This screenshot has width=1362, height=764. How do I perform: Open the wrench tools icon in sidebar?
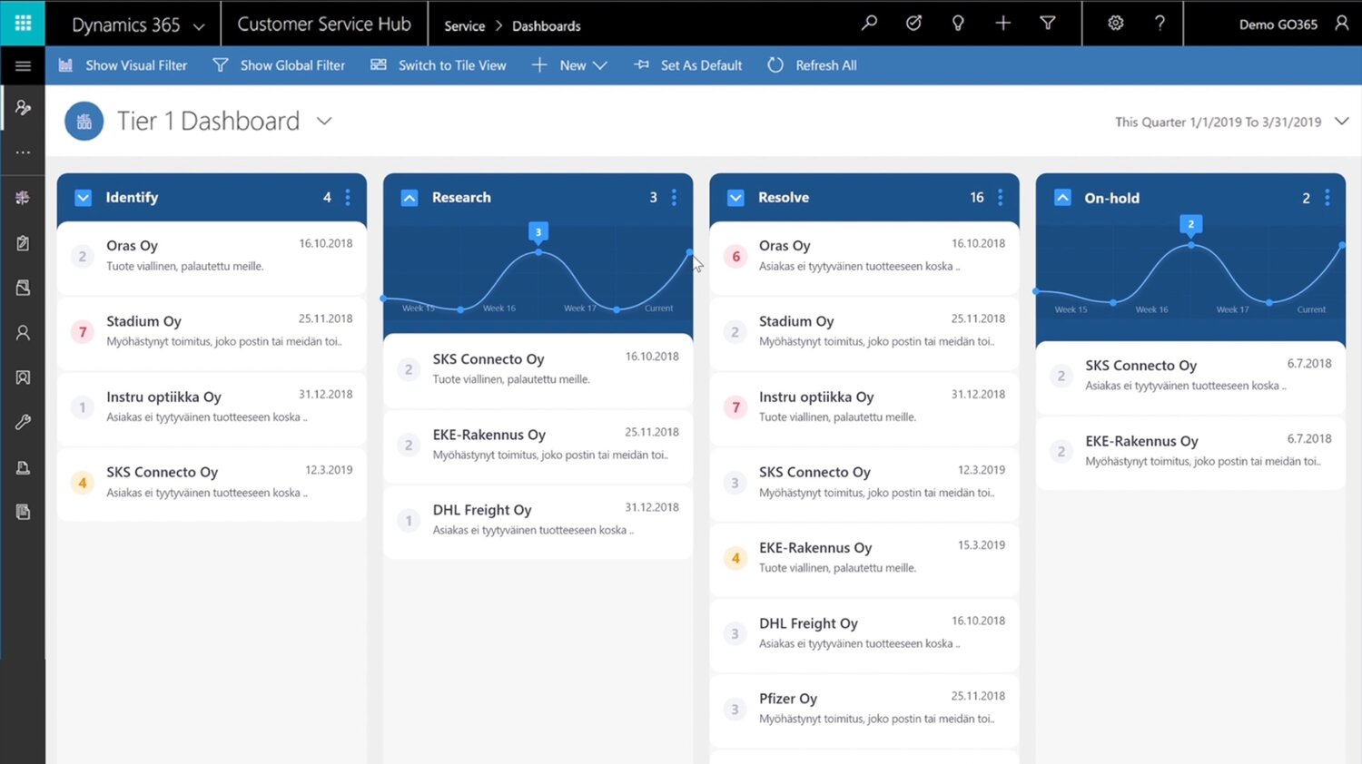click(23, 422)
